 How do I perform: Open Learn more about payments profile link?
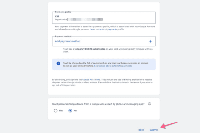pos(107,29)
